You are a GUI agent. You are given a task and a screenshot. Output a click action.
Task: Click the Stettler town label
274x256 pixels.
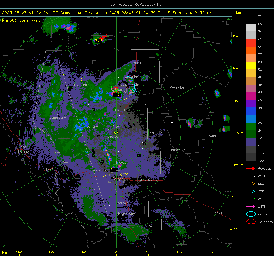(x=177, y=88)
